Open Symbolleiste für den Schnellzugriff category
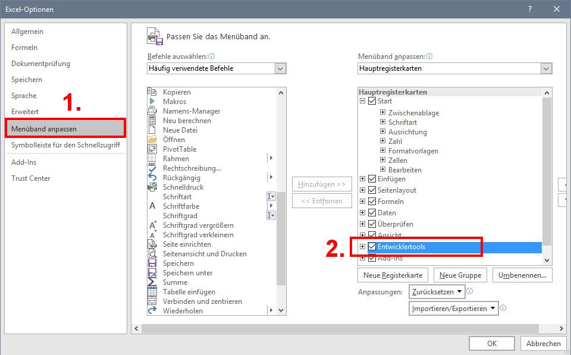 65,145
